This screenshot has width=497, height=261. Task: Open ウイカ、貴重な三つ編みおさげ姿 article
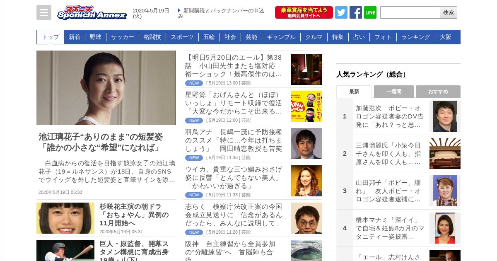[x=234, y=178]
